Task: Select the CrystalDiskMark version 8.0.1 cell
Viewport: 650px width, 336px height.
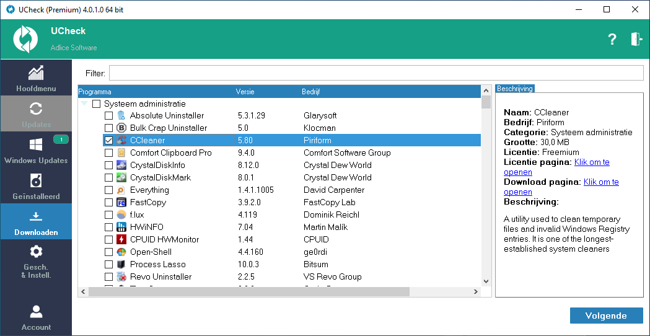Action: [x=247, y=177]
